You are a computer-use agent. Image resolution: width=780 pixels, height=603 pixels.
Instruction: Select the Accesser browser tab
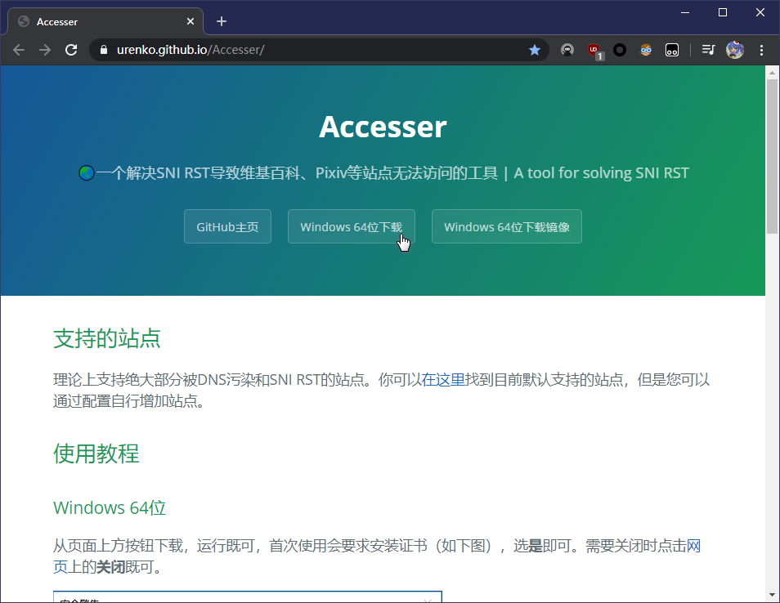(x=105, y=21)
